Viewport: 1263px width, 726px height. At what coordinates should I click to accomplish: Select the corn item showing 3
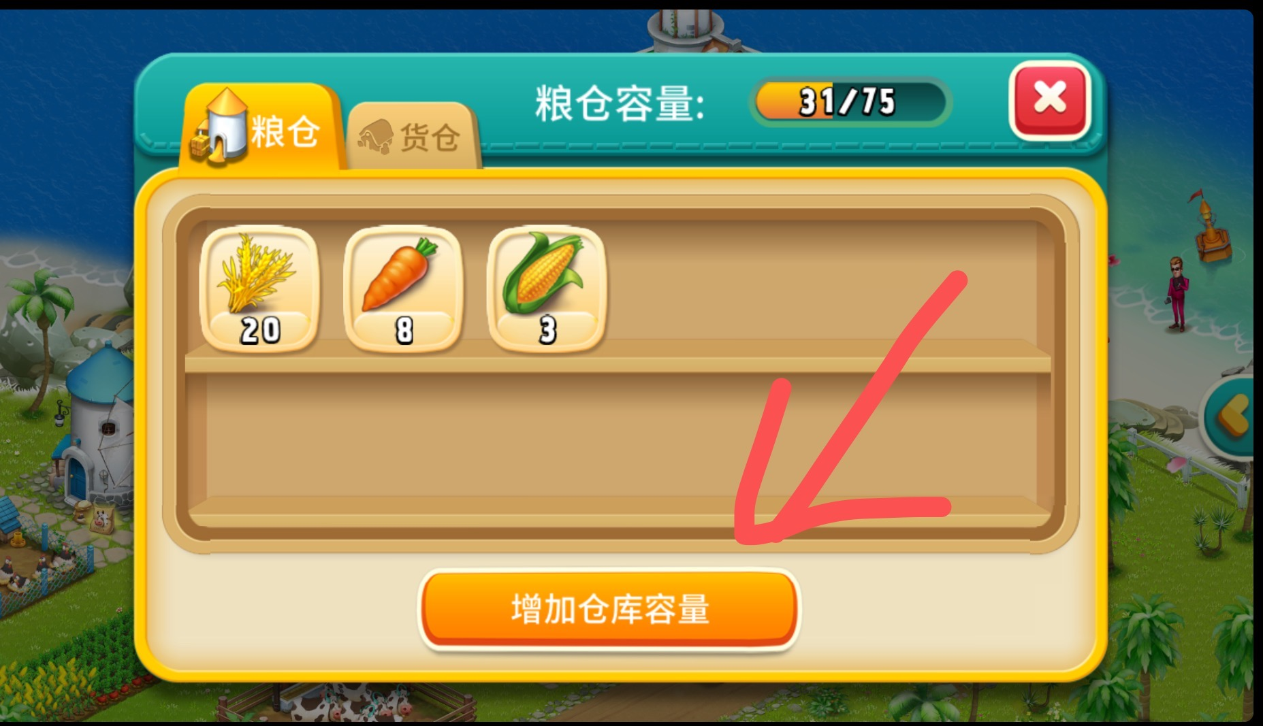[547, 288]
